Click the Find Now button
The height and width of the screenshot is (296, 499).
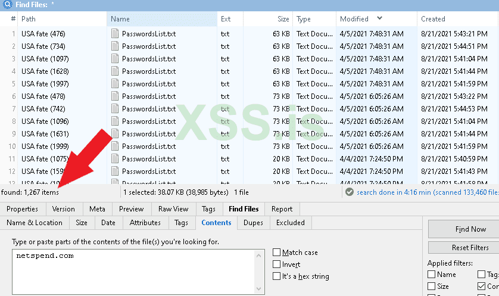coord(464,229)
